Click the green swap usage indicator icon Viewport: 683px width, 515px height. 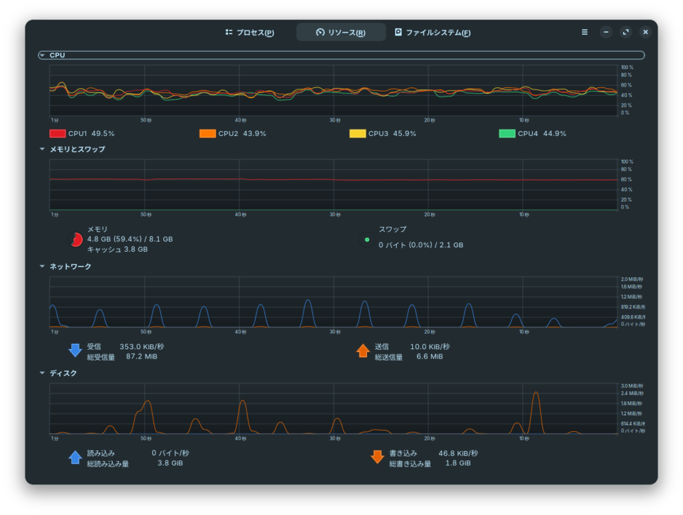[366, 239]
